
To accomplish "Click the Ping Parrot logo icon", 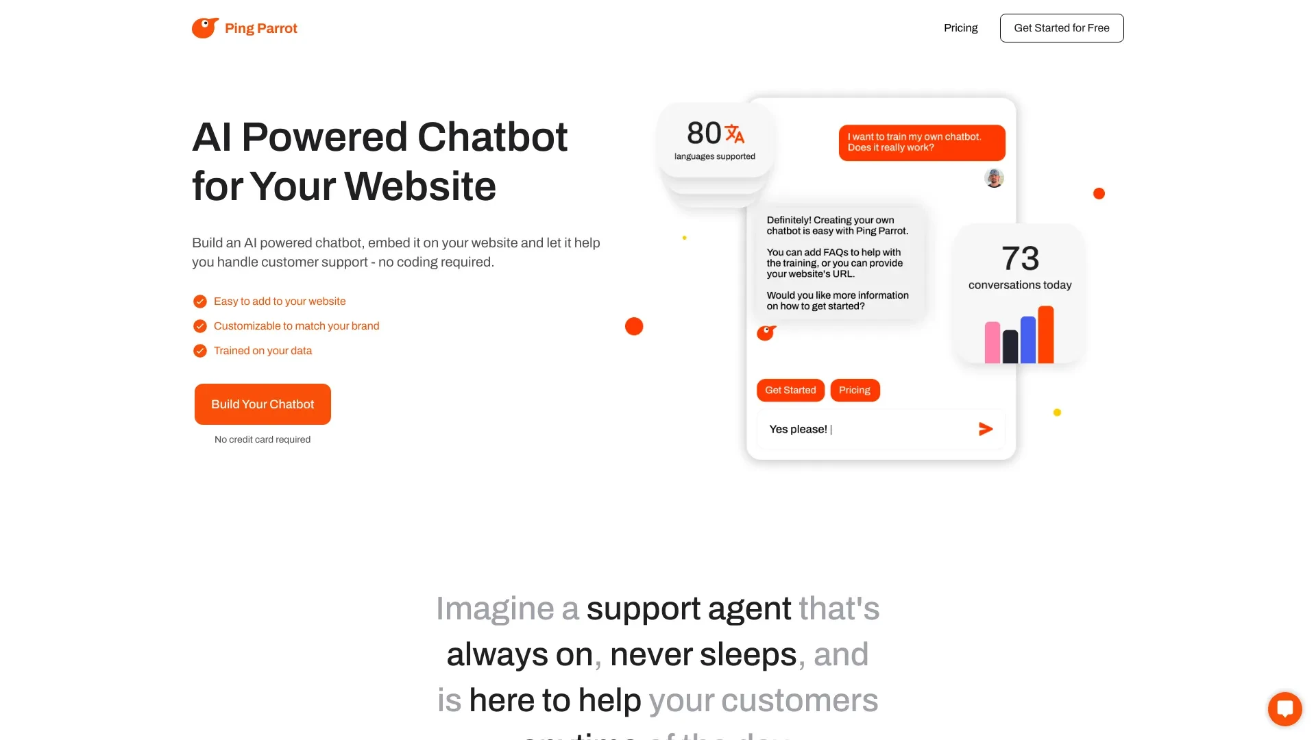I will pyautogui.click(x=204, y=28).
